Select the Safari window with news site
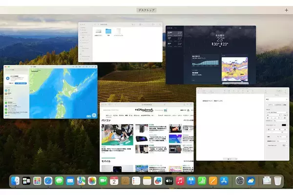 146,136
